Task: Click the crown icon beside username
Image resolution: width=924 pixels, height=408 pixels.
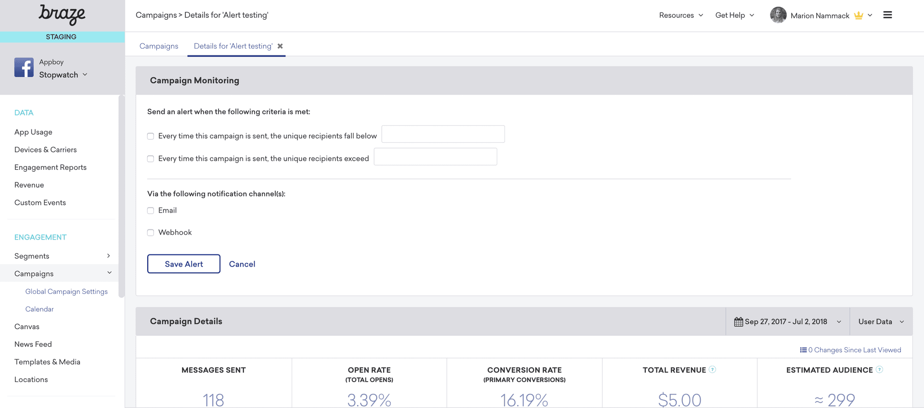Action: point(859,15)
